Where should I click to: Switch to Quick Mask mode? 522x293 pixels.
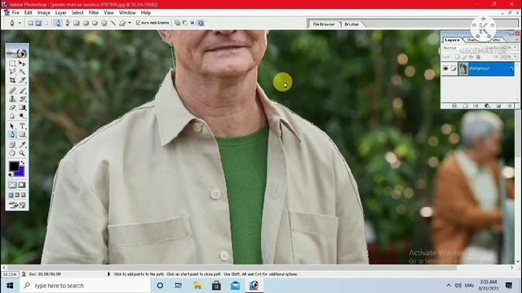tap(22, 185)
